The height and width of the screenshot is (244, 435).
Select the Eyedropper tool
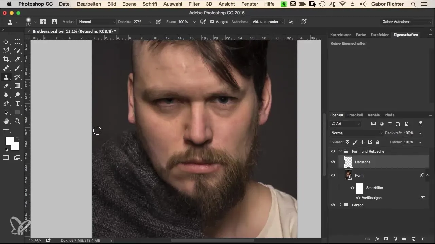17,59
